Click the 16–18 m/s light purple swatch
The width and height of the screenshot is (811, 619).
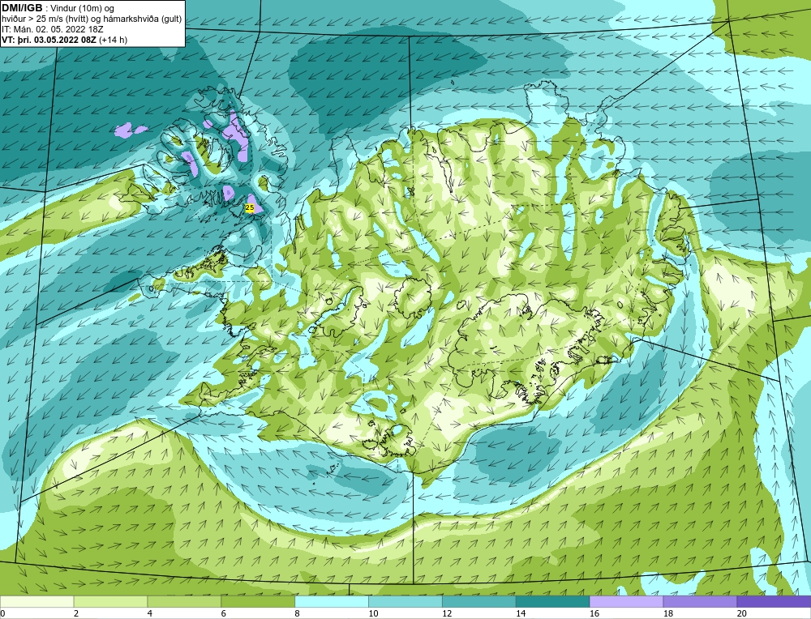[x=626, y=601]
